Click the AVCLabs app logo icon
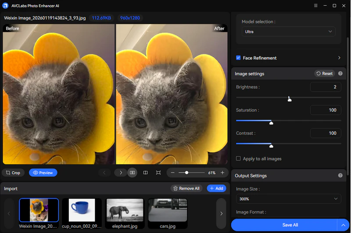 (5, 6)
